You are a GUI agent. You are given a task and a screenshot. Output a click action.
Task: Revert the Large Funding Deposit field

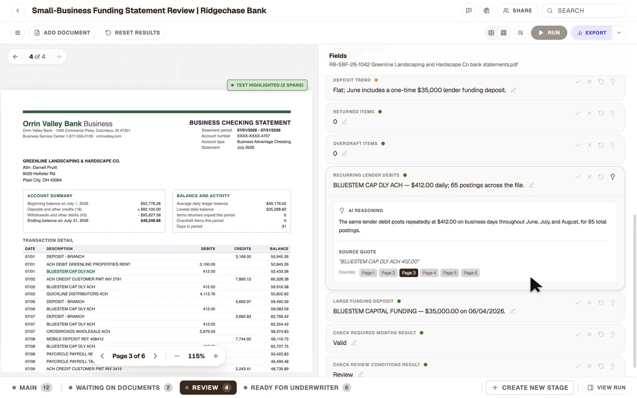point(601,302)
